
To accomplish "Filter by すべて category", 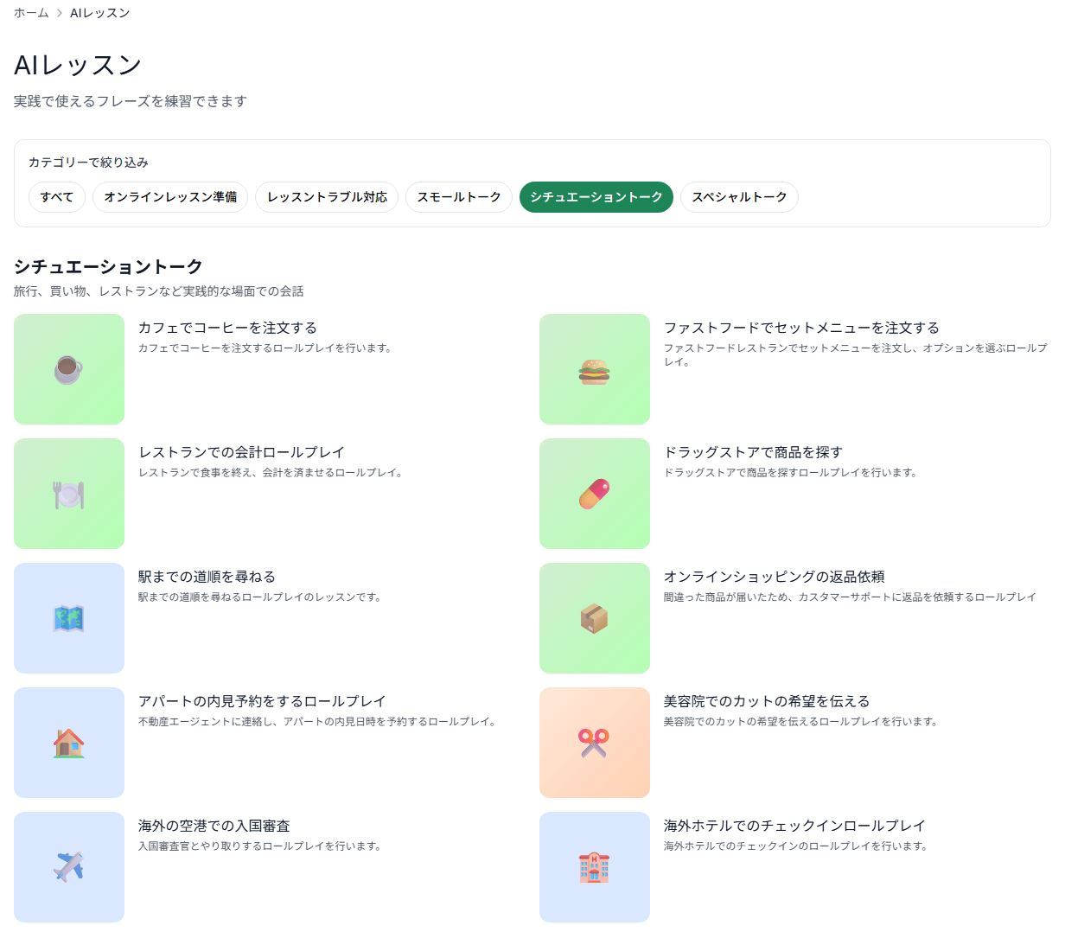I will coord(57,197).
